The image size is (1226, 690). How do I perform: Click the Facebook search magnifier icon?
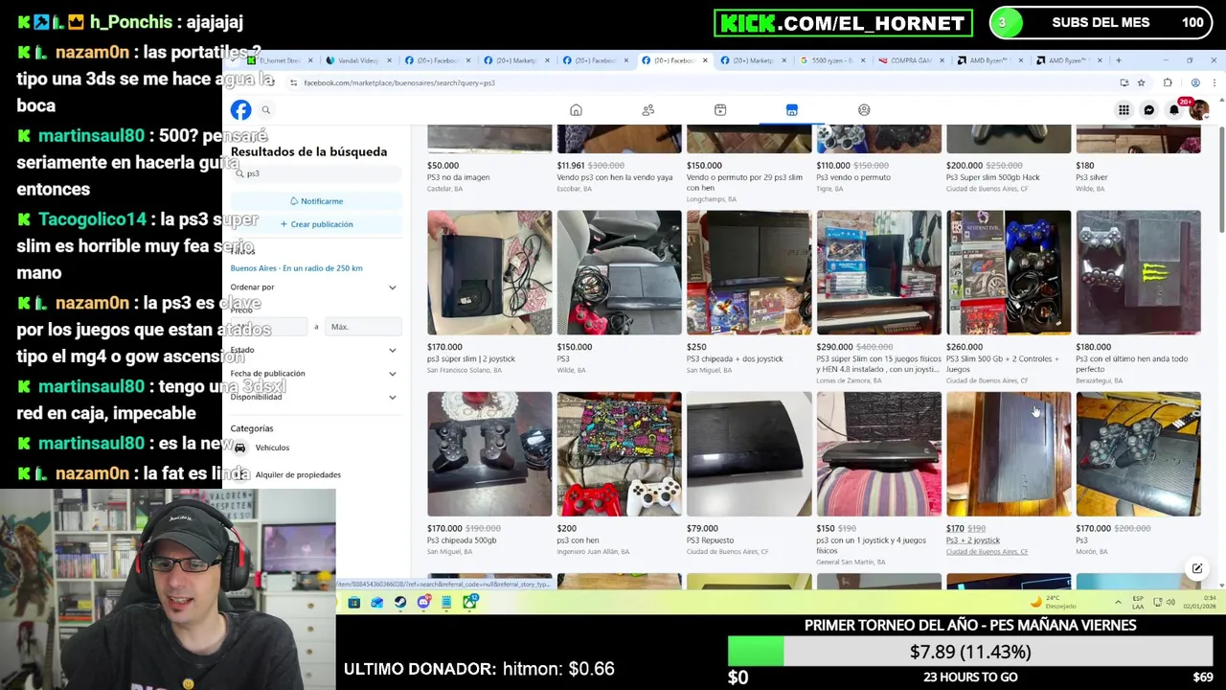coord(266,110)
